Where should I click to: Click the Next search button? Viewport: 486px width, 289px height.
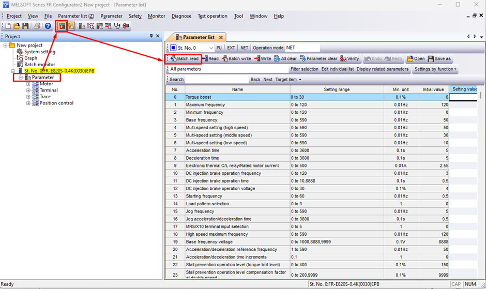(x=268, y=80)
